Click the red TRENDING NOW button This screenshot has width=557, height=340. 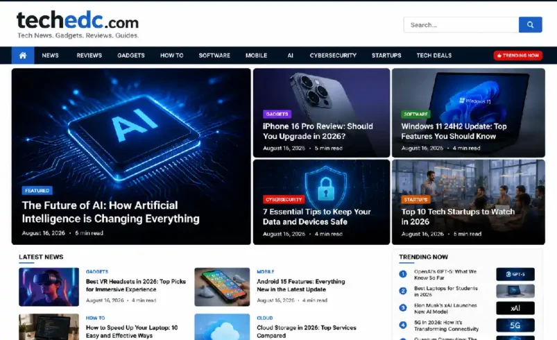pos(517,56)
